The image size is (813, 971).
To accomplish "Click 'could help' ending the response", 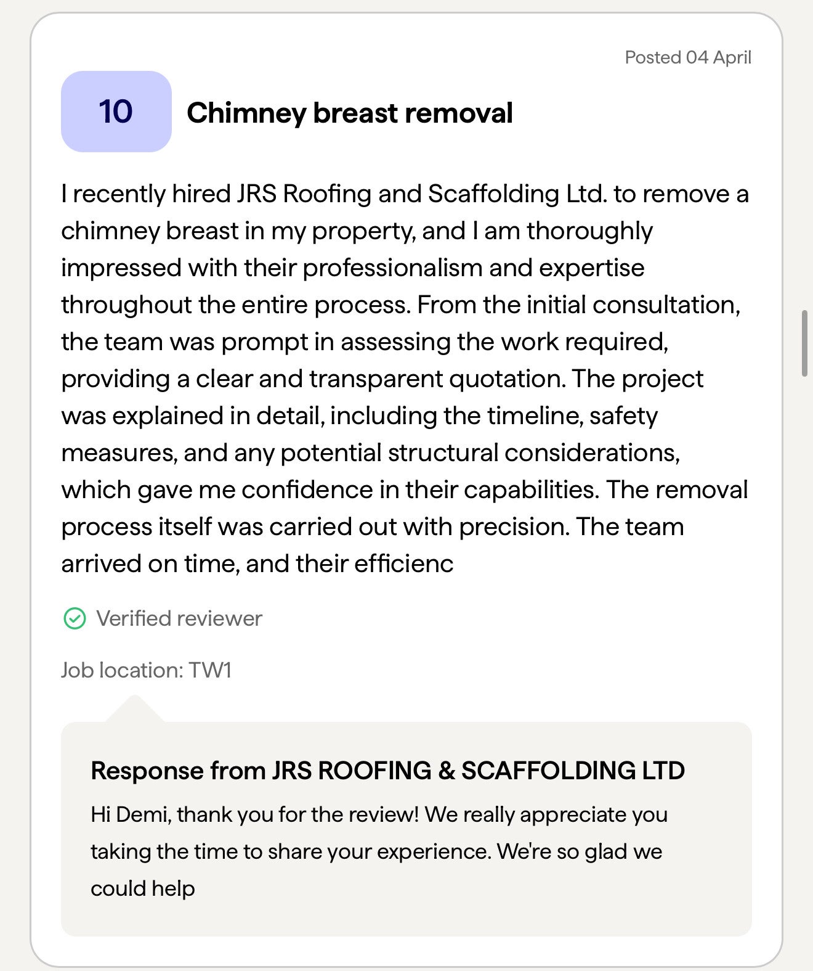I will tap(143, 888).
